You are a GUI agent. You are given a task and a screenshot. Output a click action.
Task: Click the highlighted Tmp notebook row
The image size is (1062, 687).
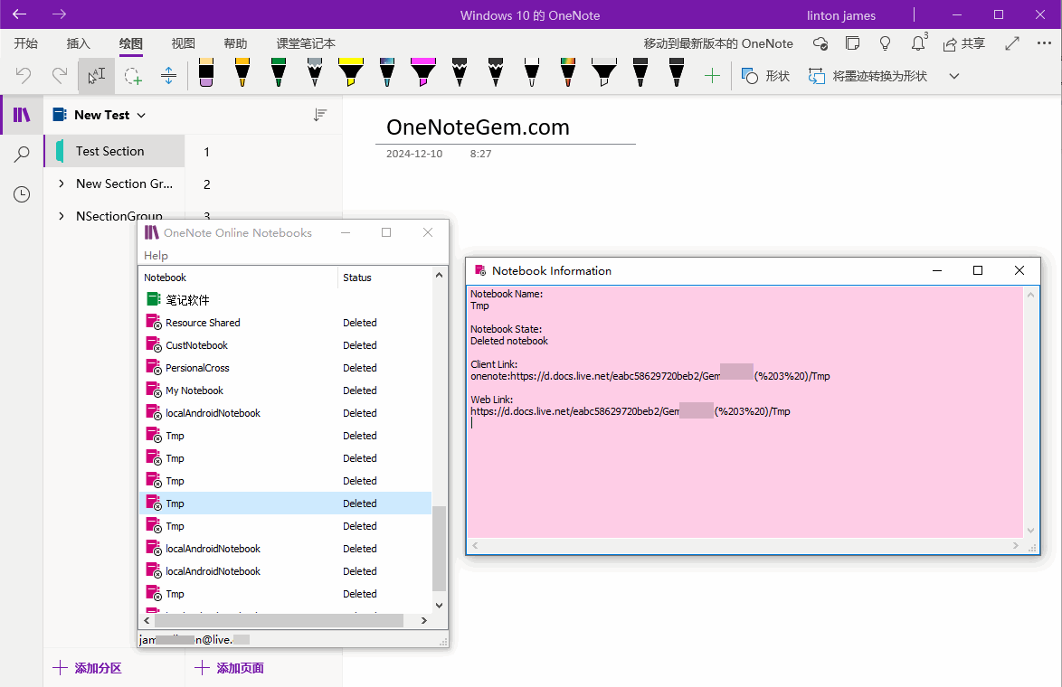pyautogui.click(x=285, y=503)
